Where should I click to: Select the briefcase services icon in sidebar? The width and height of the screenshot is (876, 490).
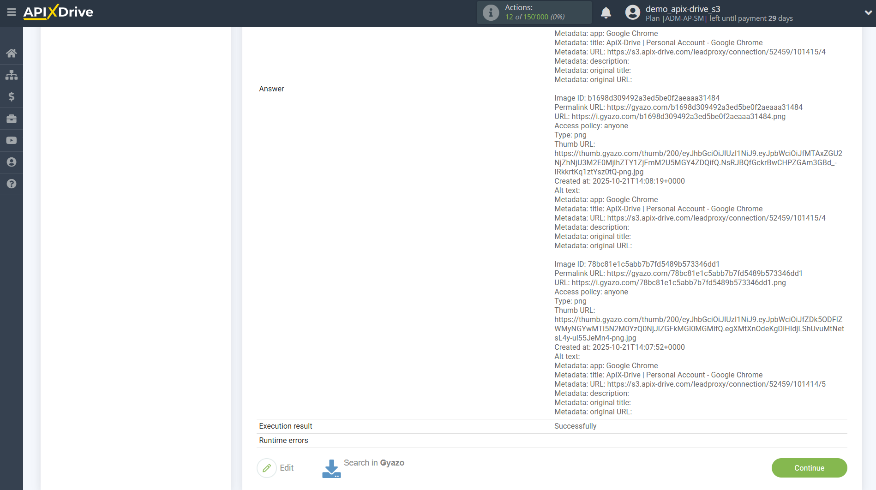[x=12, y=119]
